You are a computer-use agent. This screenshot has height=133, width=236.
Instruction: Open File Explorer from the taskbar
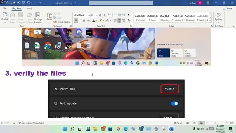pyautogui.click(x=95, y=129)
